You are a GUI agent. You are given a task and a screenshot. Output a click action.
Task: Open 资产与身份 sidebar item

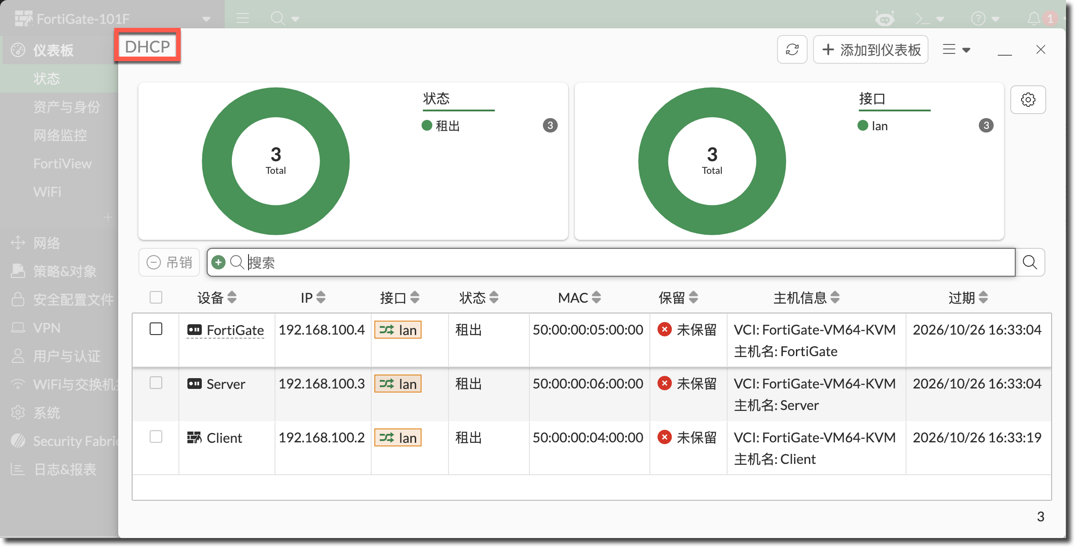pos(67,107)
